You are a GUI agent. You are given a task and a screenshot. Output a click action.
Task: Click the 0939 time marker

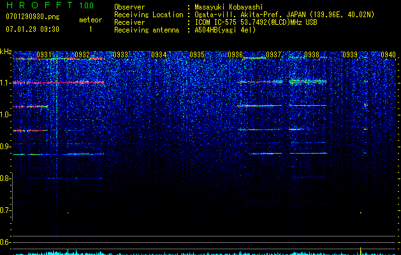click(350, 55)
